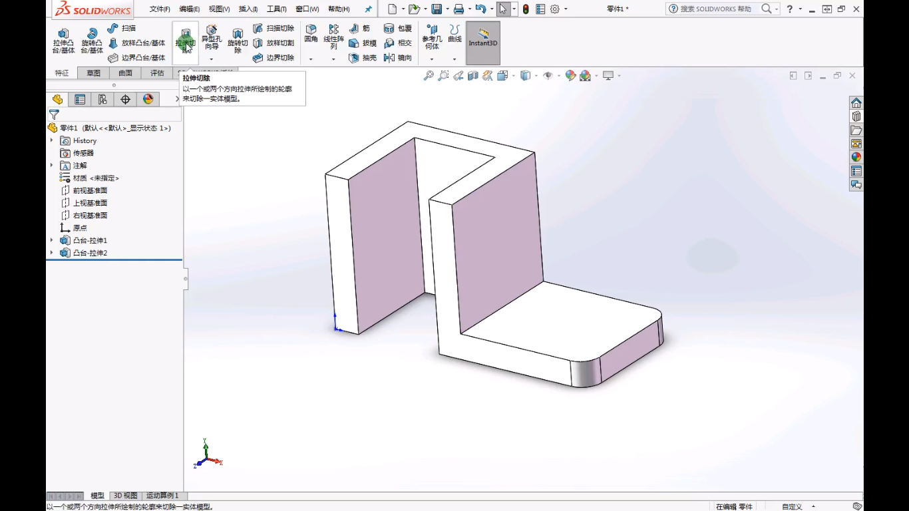Select the 拉伸凸台/基体 extrude boss tool
909x511 pixels.
(64, 41)
